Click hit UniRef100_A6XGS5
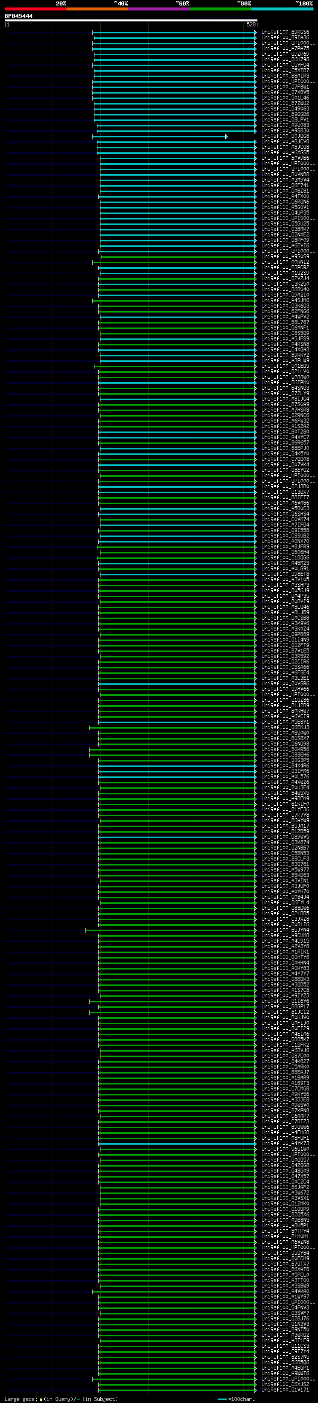 click(x=285, y=152)
